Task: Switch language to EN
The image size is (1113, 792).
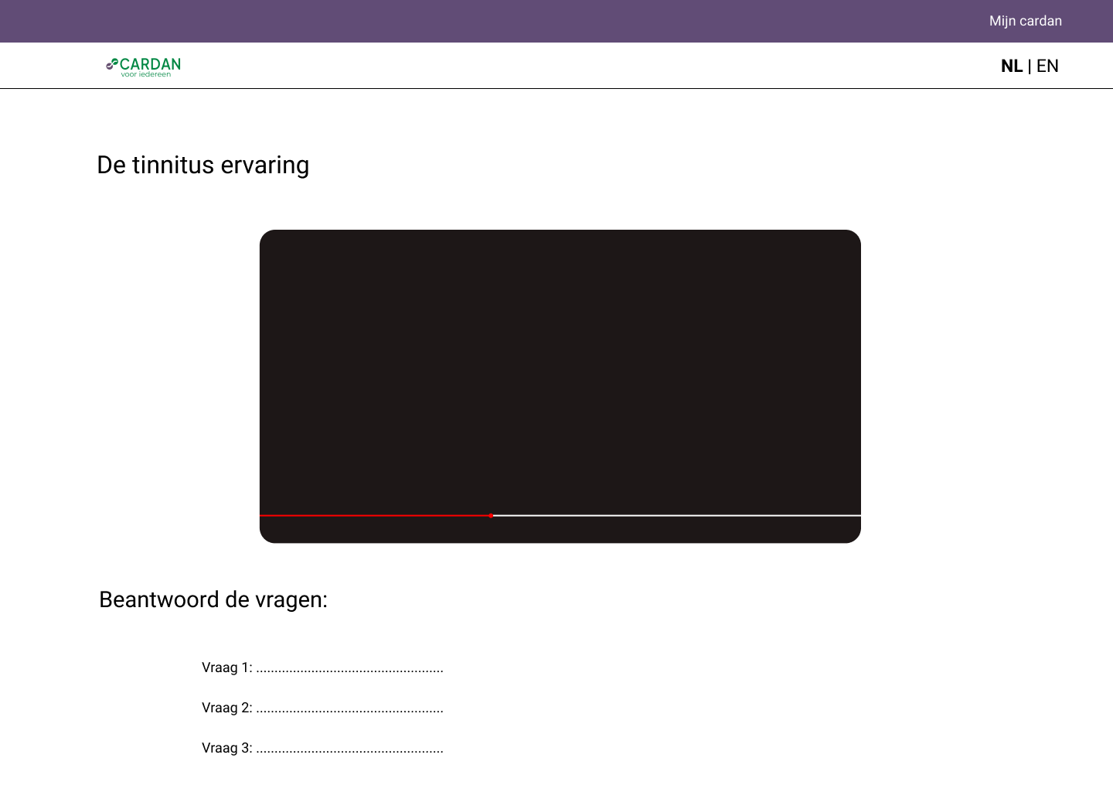Action: point(1047,66)
